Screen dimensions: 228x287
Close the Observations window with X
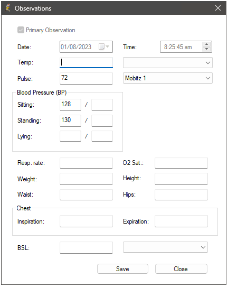tap(218, 8)
